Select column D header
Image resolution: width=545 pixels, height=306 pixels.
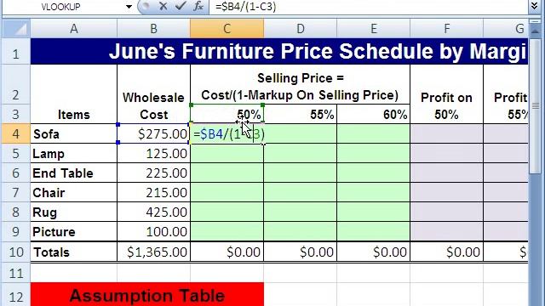301,28
